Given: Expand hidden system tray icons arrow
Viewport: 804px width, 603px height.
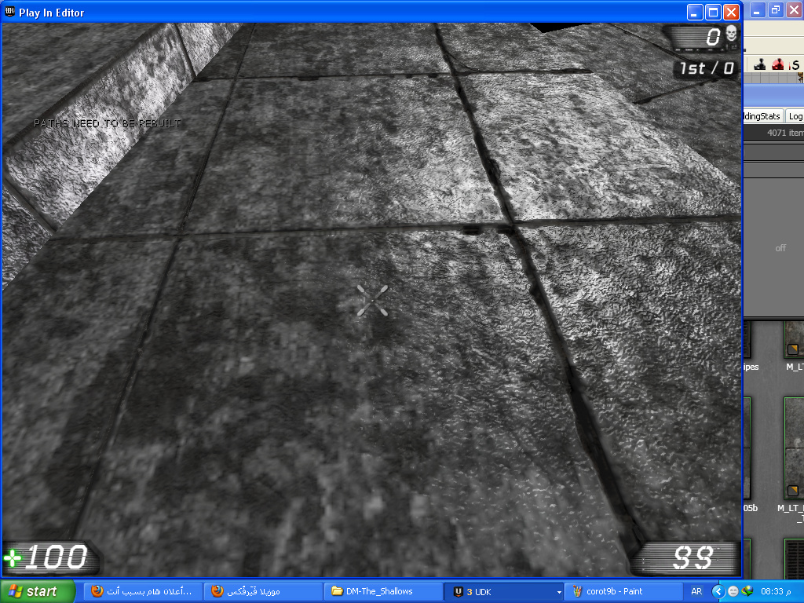Looking at the screenshot, I should coord(718,592).
